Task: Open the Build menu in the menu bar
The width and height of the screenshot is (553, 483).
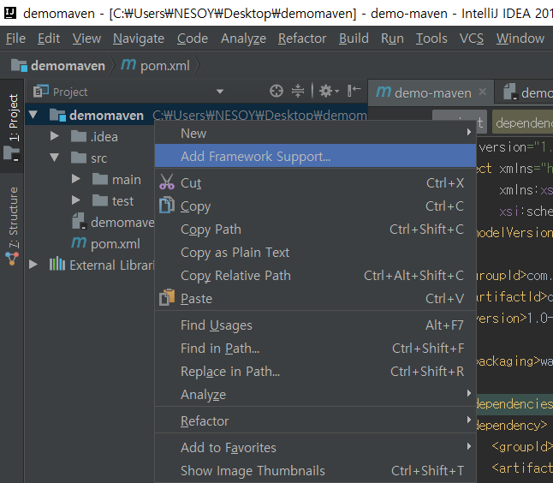Action: tap(354, 38)
